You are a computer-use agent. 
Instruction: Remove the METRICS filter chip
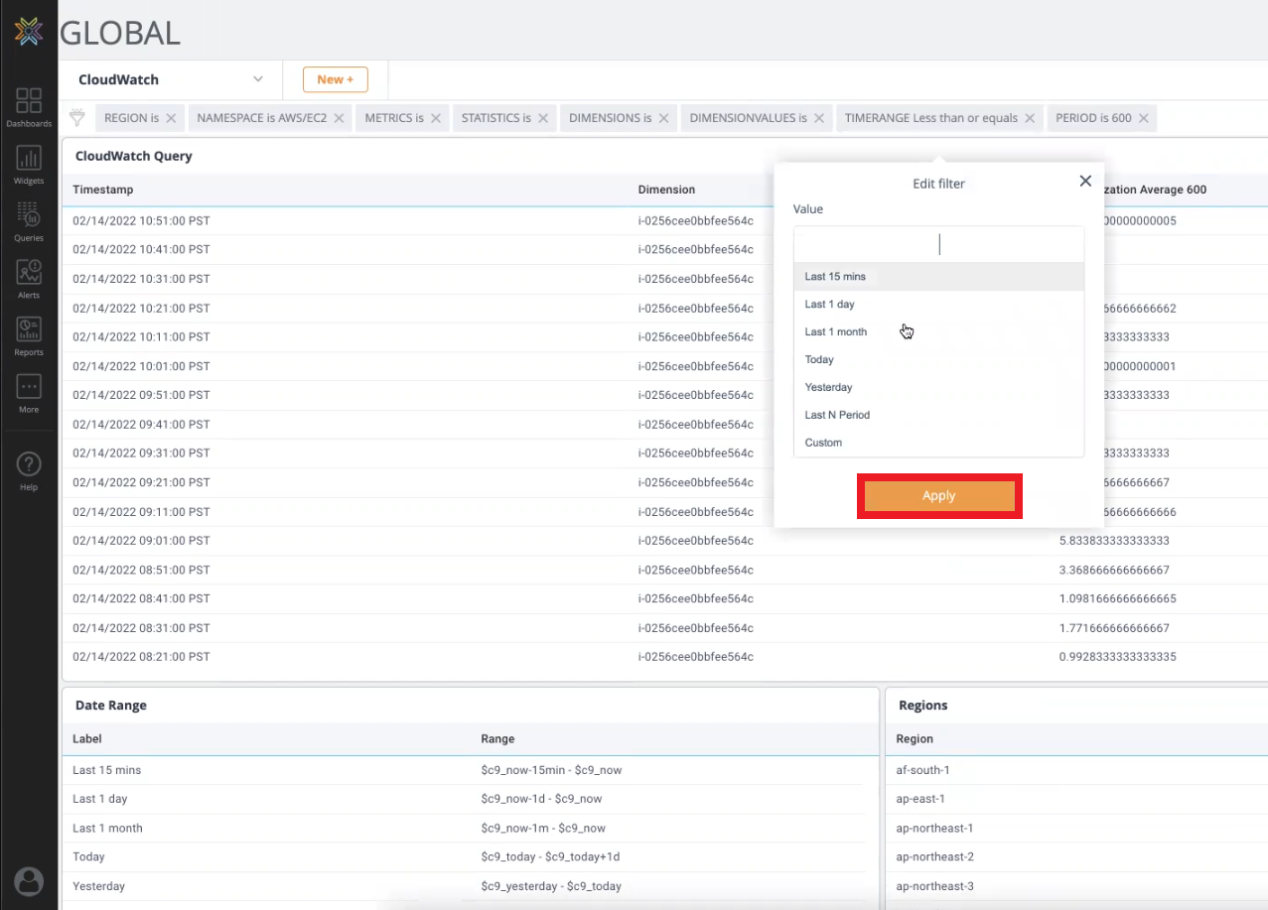[436, 118]
